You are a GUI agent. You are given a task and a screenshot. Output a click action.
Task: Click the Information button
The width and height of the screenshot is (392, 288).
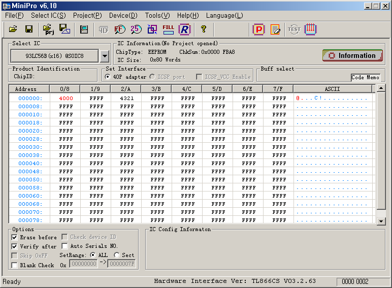coord(352,55)
